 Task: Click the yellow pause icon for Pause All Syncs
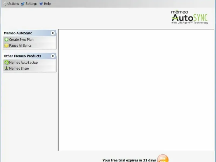pos(6,45)
